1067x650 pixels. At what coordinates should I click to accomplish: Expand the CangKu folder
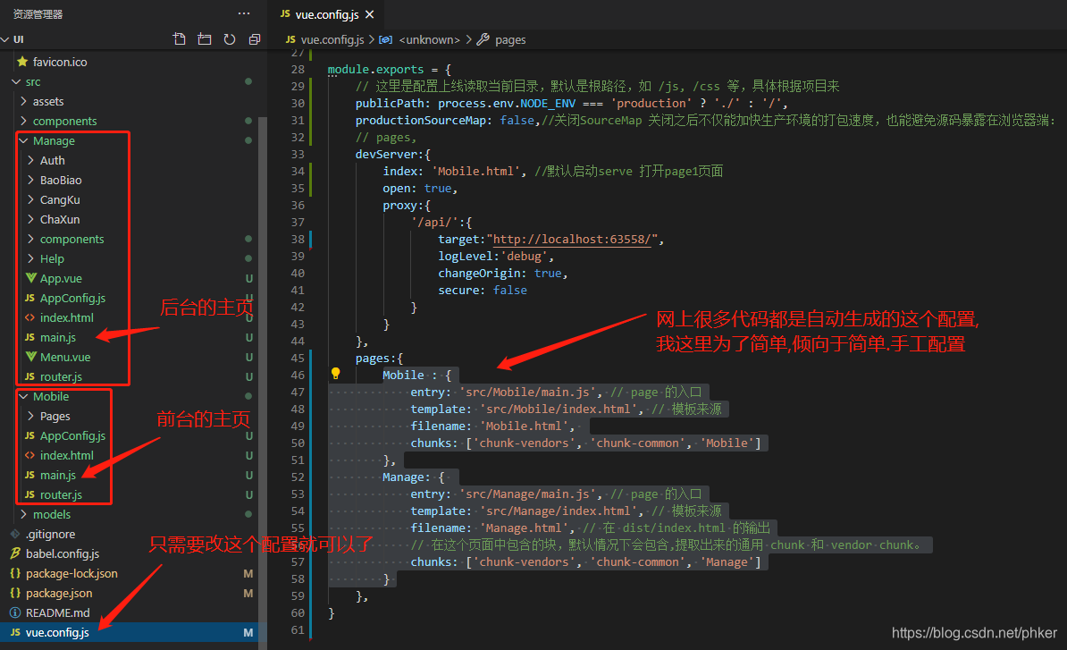[60, 200]
